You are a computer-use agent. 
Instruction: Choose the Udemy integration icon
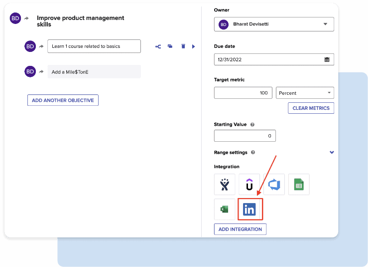pos(249,185)
